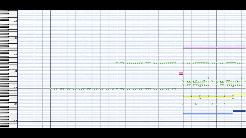Click the C6 piano key
The image size is (246, 138).
pos(9,38)
